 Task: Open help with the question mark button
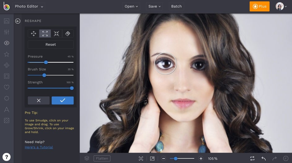(x=6, y=157)
